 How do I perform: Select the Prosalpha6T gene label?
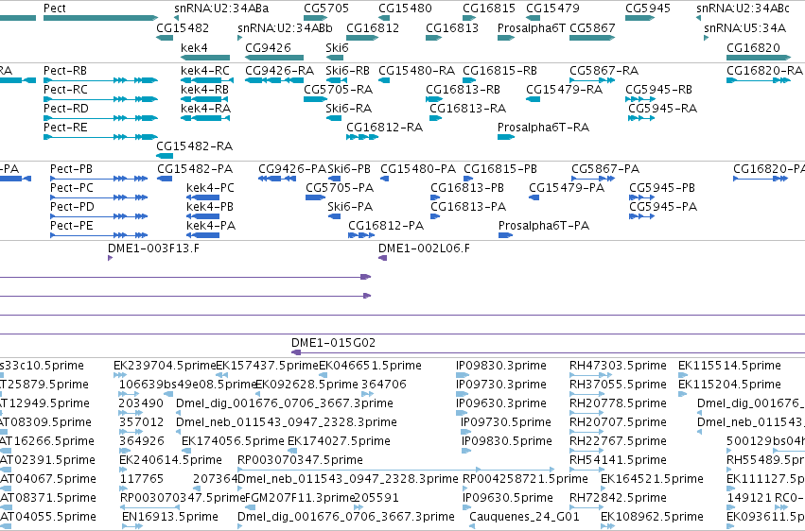click(532, 27)
